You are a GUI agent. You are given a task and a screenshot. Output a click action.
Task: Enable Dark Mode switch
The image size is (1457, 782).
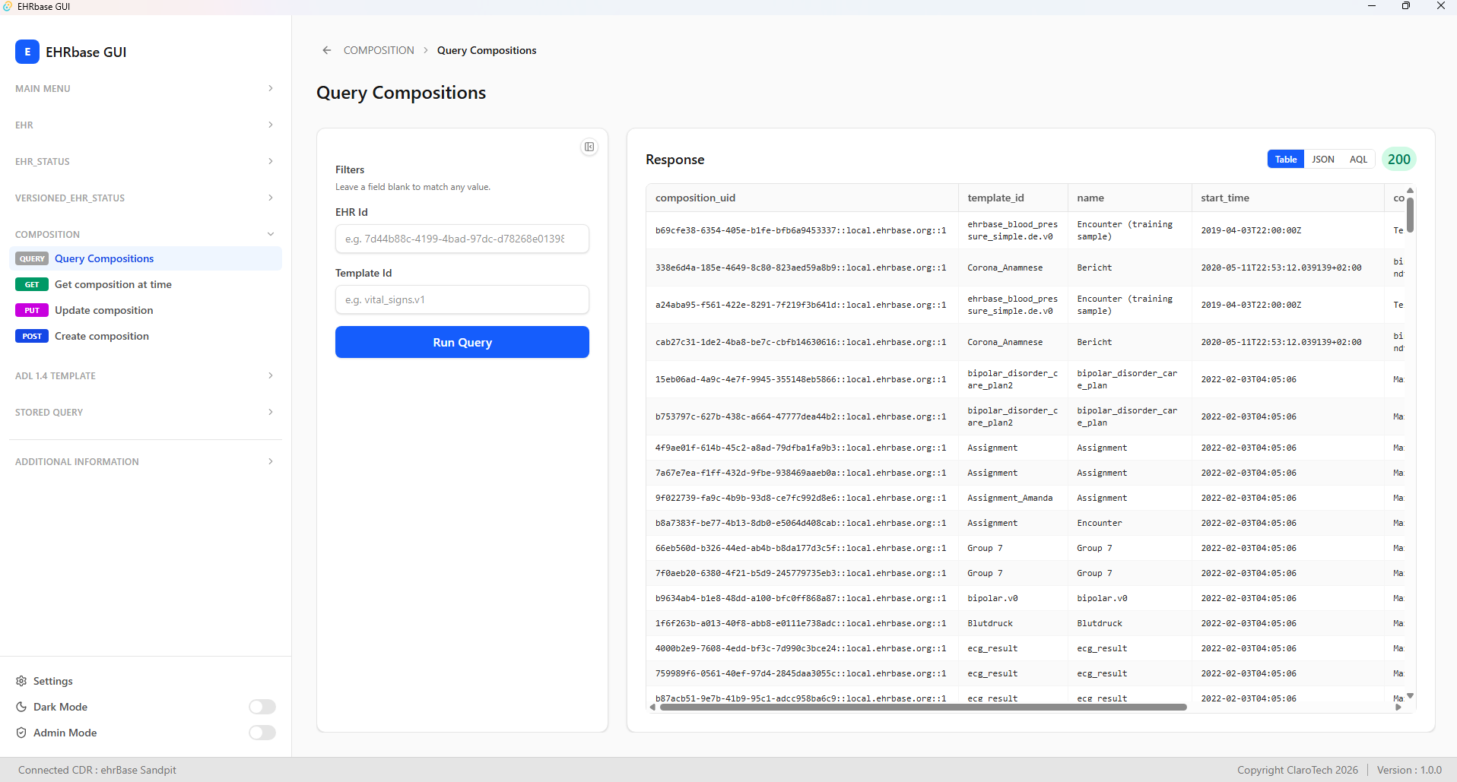pos(262,707)
